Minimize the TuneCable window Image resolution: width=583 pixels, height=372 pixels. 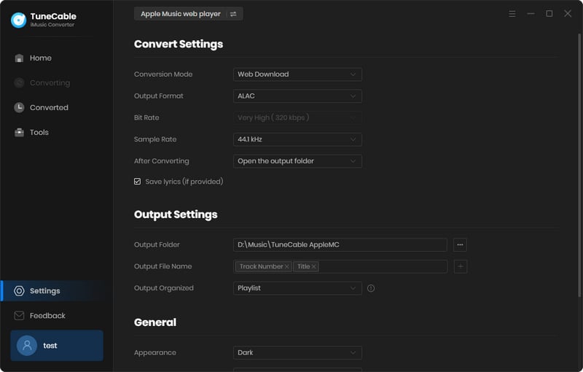click(531, 14)
